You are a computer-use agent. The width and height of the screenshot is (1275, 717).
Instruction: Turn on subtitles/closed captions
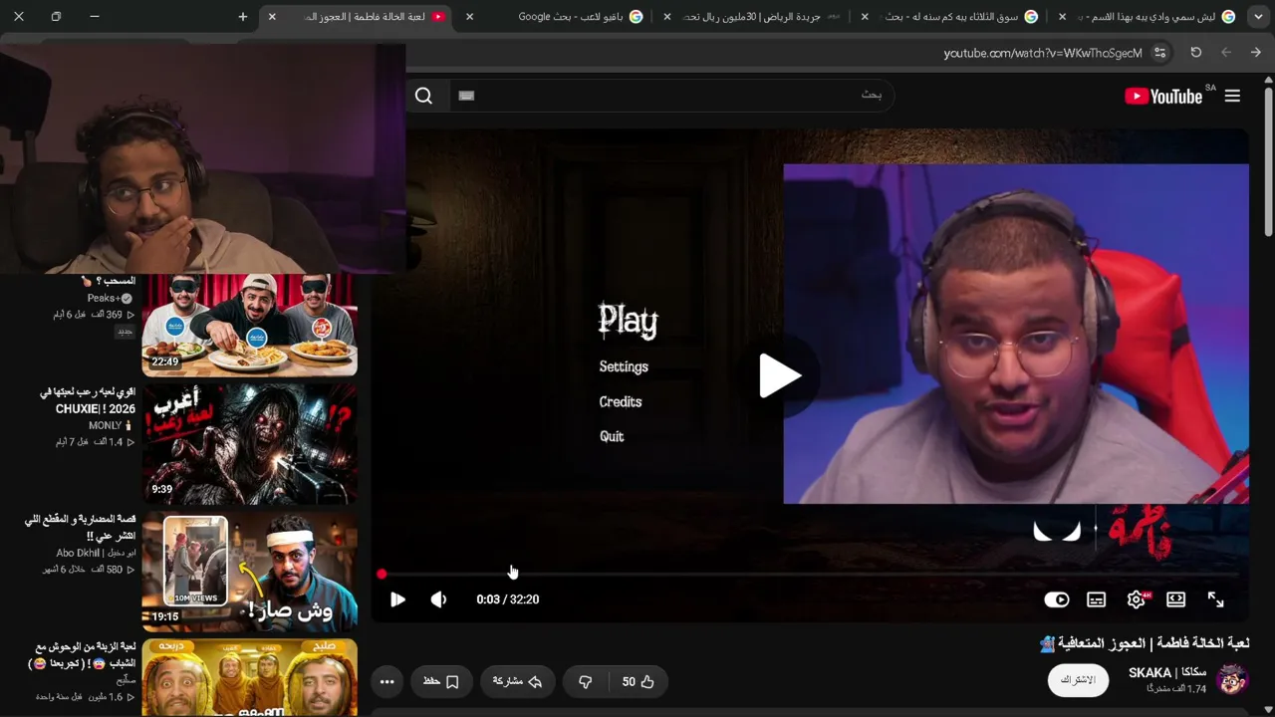(1096, 599)
